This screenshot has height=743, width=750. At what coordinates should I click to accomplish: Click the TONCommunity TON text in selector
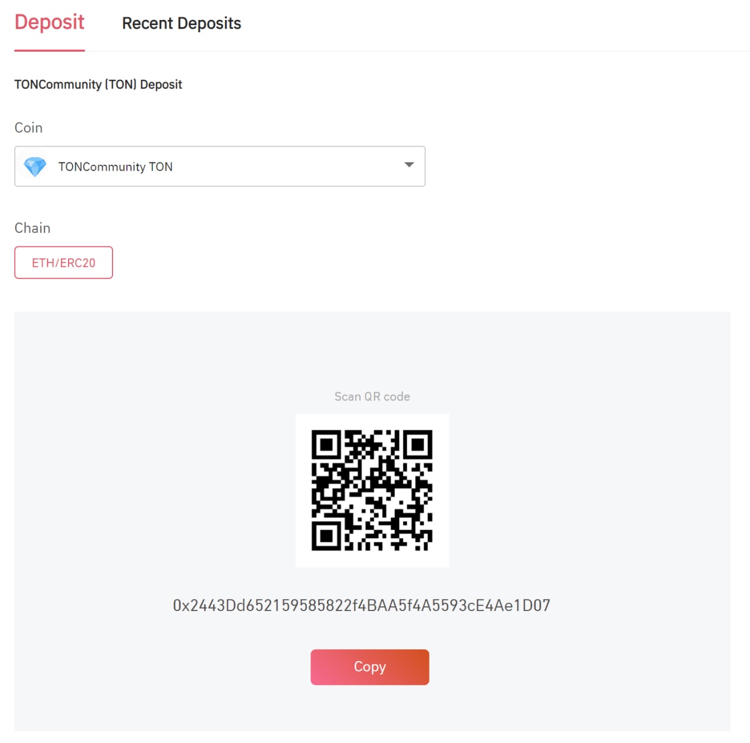click(x=115, y=167)
